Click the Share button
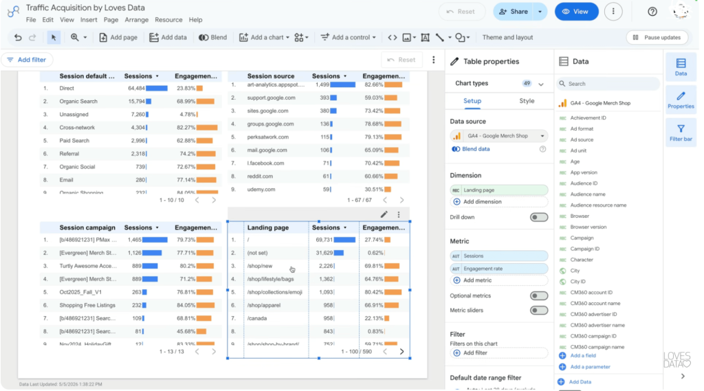Viewport: 704px width, 391px height. point(514,12)
